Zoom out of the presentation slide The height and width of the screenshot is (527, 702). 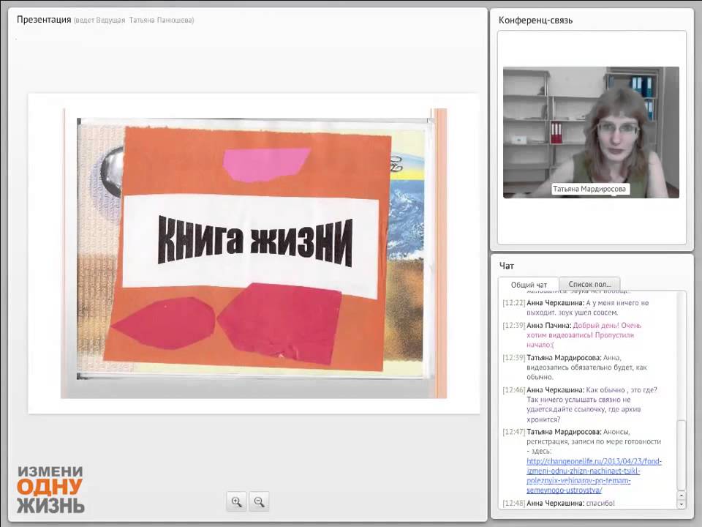259,501
